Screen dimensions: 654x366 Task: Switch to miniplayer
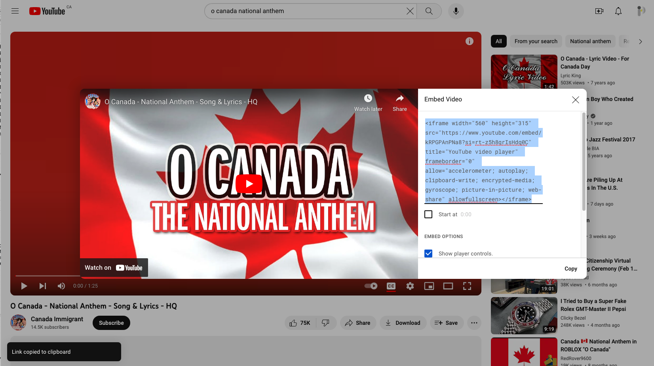429,286
